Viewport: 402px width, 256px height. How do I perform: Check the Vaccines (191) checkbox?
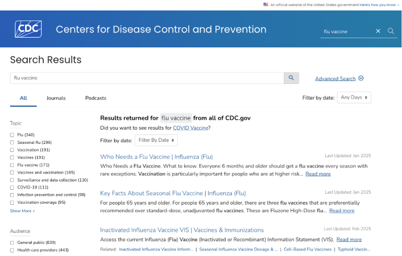tap(12, 157)
